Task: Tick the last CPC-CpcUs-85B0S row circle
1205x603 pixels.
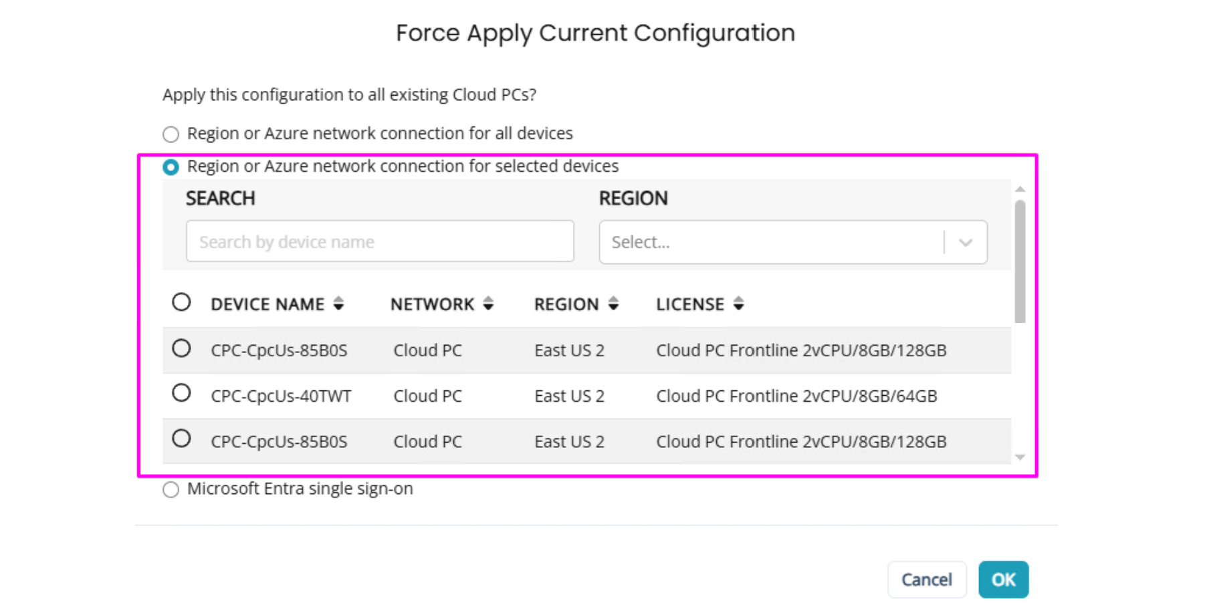Action: click(181, 439)
